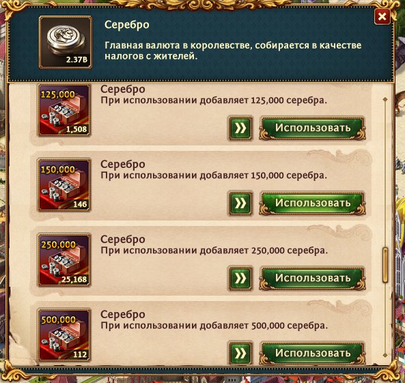Click the silver coin icon in the header
Viewport: 405px width, 383px height.
66,42
